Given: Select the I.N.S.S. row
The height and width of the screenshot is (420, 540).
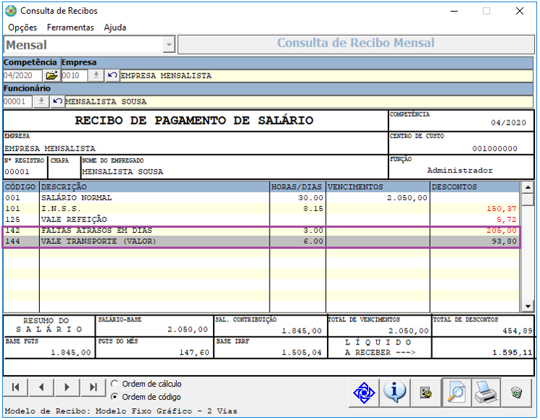Looking at the screenshot, I should coord(262,208).
